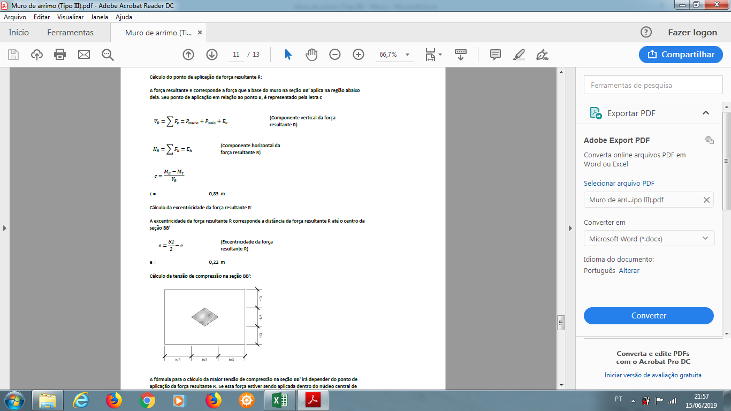The height and width of the screenshot is (411, 731).
Task: Select the highlight text pen tool
Action: pos(519,54)
